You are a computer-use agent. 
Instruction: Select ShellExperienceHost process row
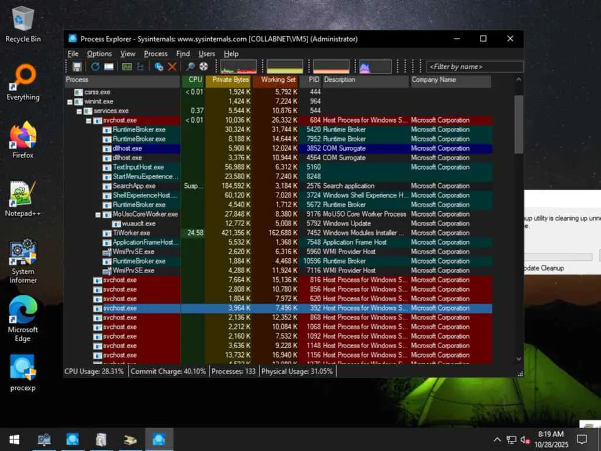[278, 195]
